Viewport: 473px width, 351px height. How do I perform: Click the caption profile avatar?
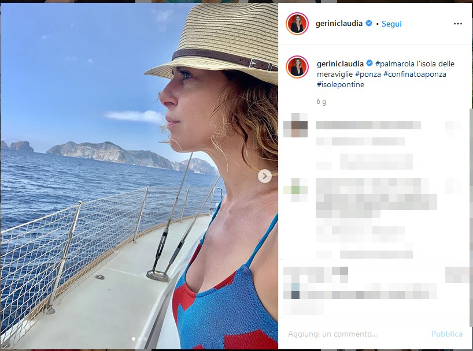click(x=297, y=67)
